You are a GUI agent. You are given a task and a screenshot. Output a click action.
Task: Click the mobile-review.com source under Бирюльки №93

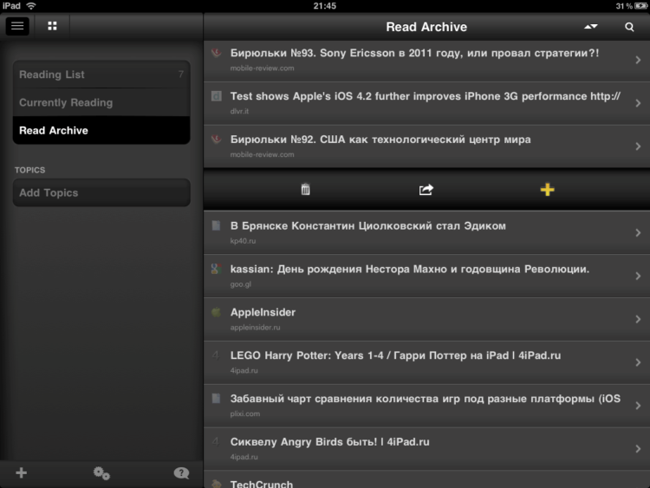262,68
